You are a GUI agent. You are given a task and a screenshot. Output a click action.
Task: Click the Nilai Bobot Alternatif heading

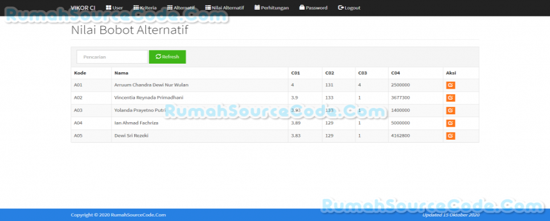[x=129, y=30]
